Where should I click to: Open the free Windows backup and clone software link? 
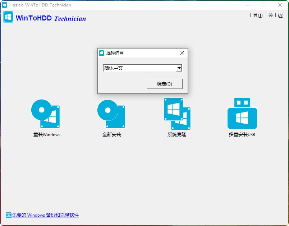(x=45, y=215)
